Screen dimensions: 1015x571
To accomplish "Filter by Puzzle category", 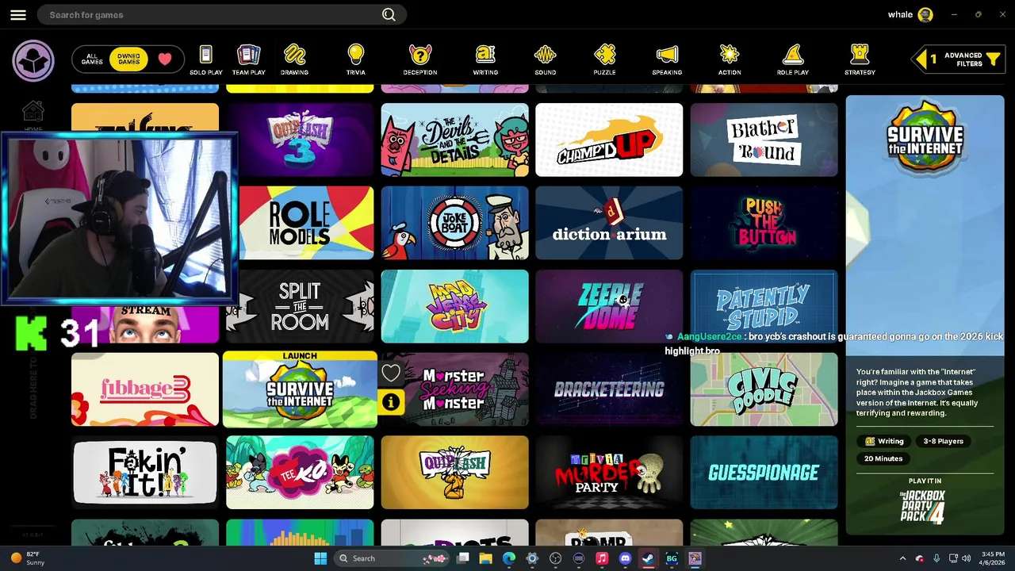I will (x=604, y=60).
